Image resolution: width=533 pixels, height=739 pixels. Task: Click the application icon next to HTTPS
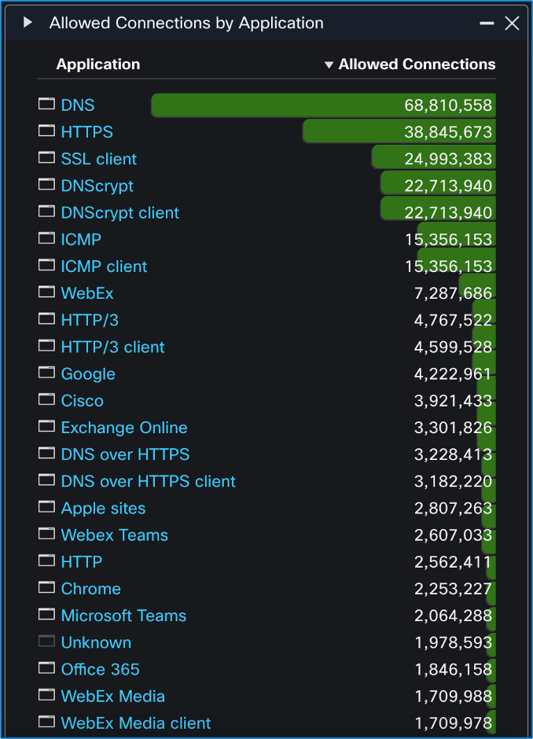(47, 131)
